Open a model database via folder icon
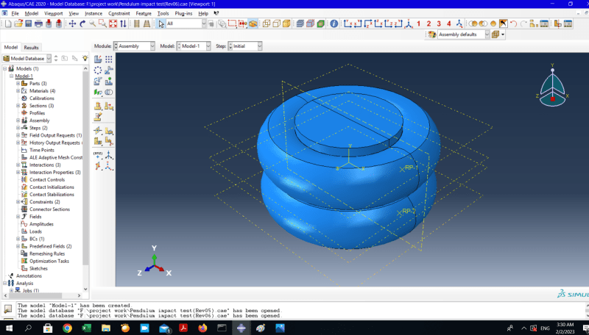 (18, 24)
